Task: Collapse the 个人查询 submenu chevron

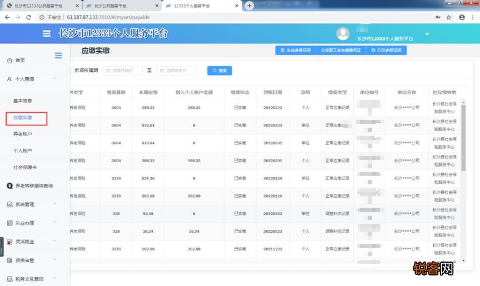Action: click(x=54, y=79)
